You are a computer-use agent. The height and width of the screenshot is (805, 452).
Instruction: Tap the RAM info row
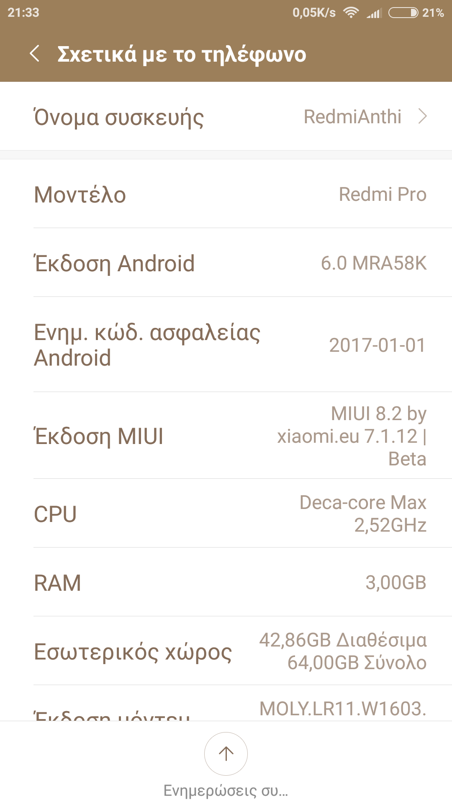(x=226, y=582)
